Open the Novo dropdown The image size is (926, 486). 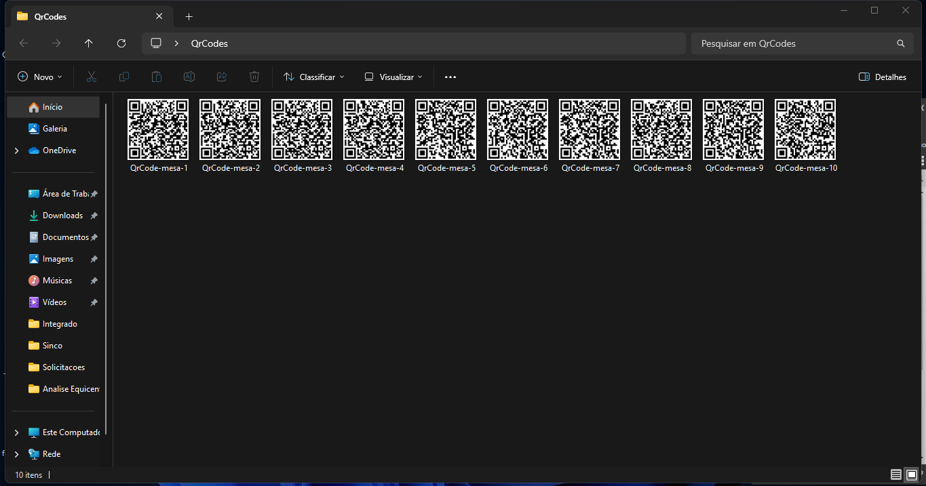tap(40, 77)
